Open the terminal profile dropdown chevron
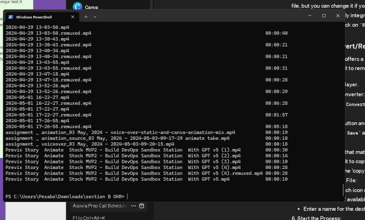Viewport: 365px width, 220px height. 95,17
